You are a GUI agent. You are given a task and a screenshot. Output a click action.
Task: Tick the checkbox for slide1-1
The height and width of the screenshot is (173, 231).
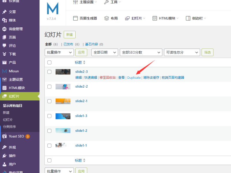(49, 146)
